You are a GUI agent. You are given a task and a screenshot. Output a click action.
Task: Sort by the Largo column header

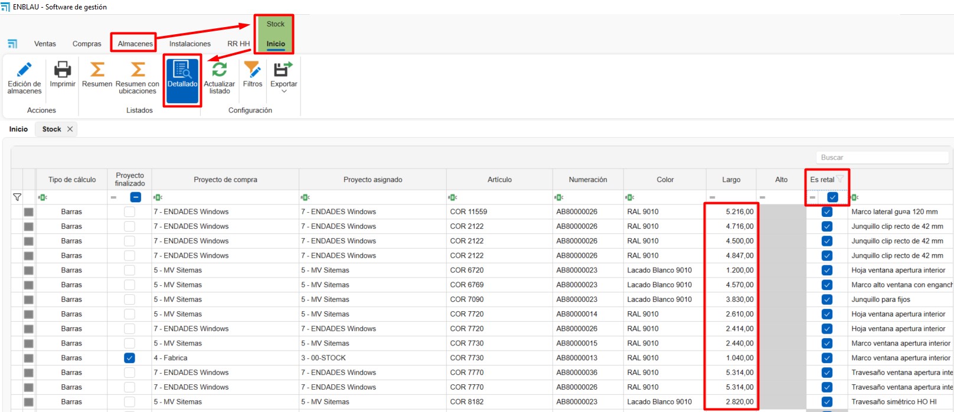[x=731, y=180]
